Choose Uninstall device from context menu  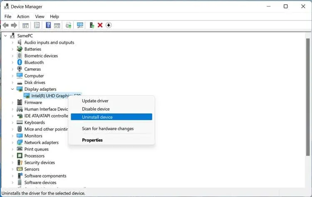(97, 117)
